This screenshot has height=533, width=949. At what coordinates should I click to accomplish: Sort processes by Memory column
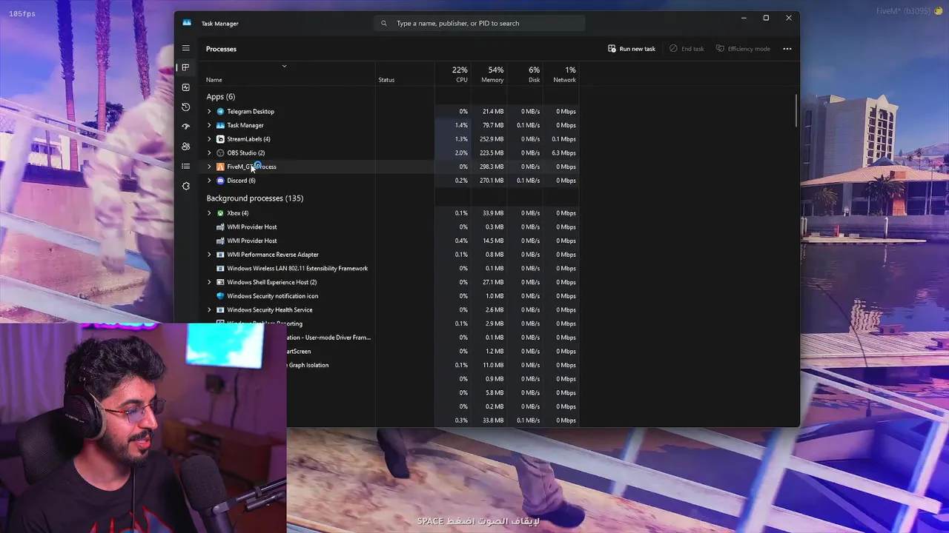492,74
